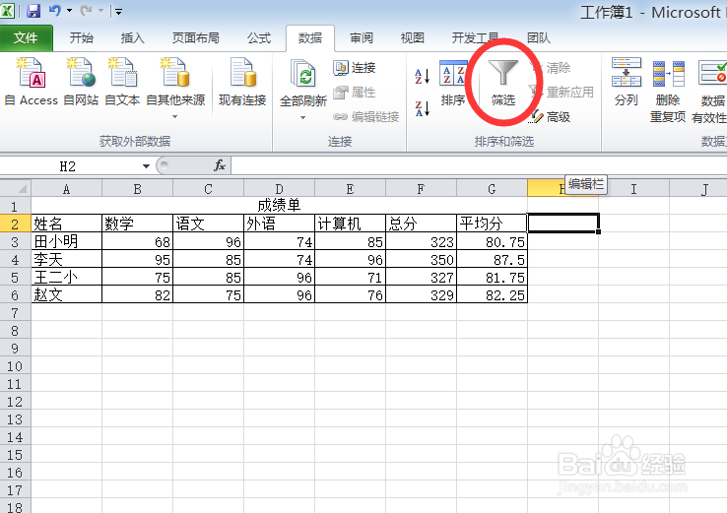Click the cell containing 王二小
The width and height of the screenshot is (727, 513).
[66, 277]
